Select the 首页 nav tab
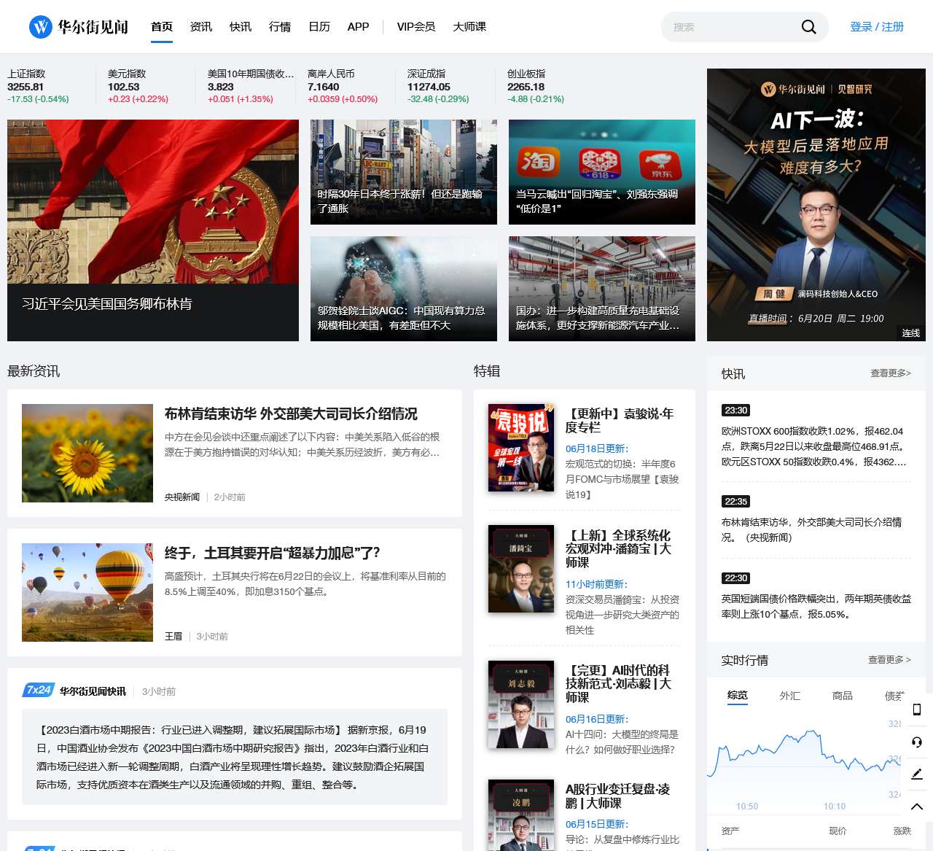 (x=162, y=27)
